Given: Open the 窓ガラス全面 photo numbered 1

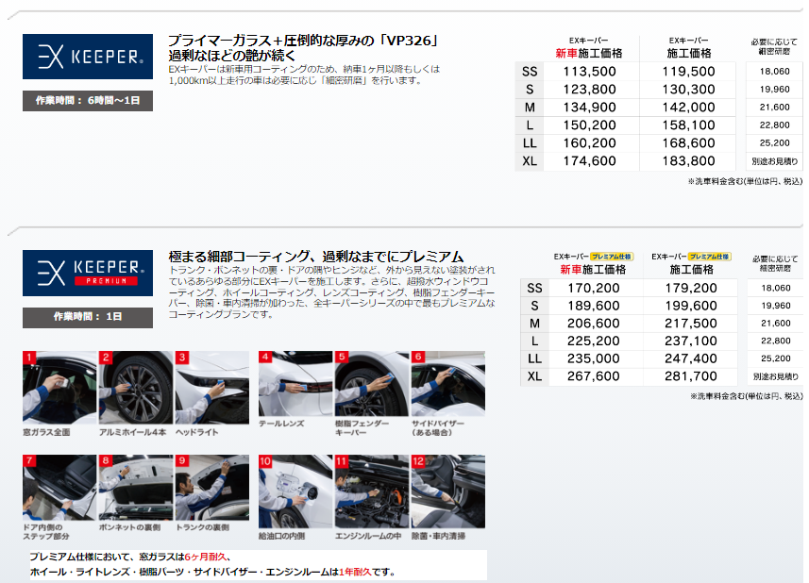Looking at the screenshot, I should [59, 386].
